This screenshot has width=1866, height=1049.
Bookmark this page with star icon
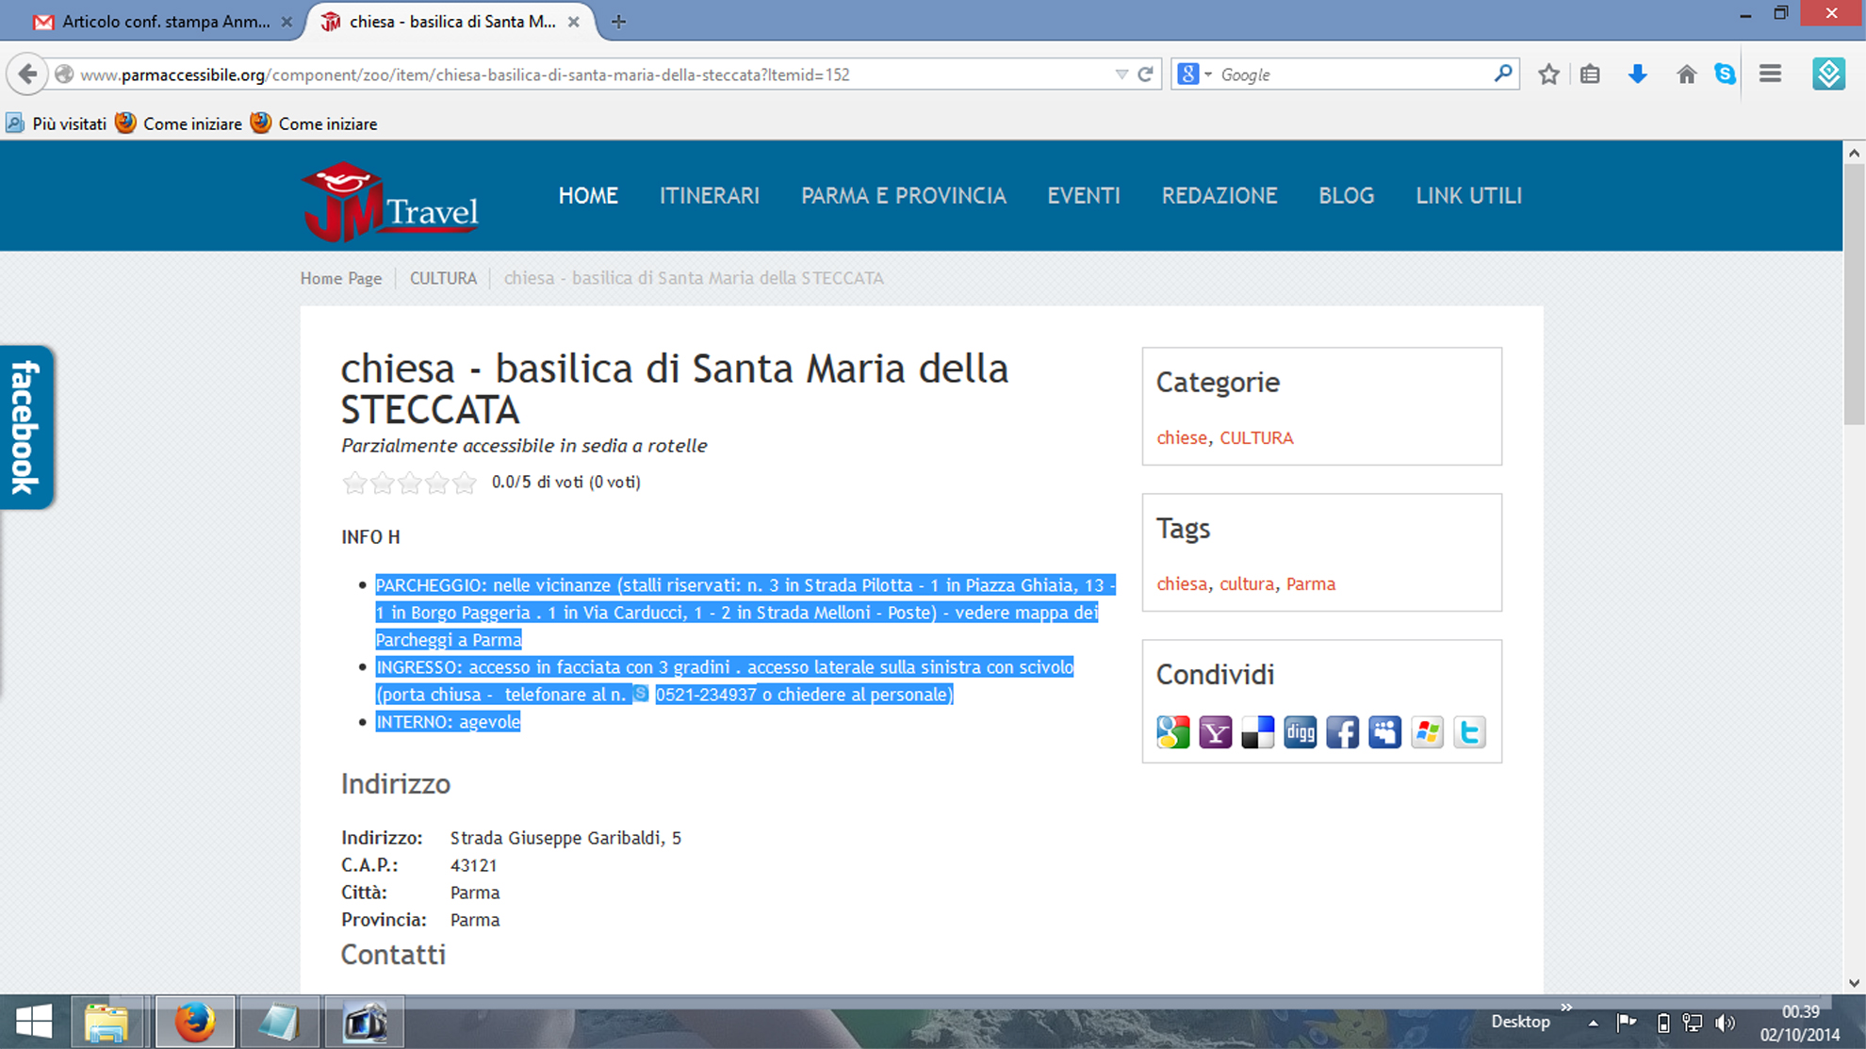(x=1548, y=74)
